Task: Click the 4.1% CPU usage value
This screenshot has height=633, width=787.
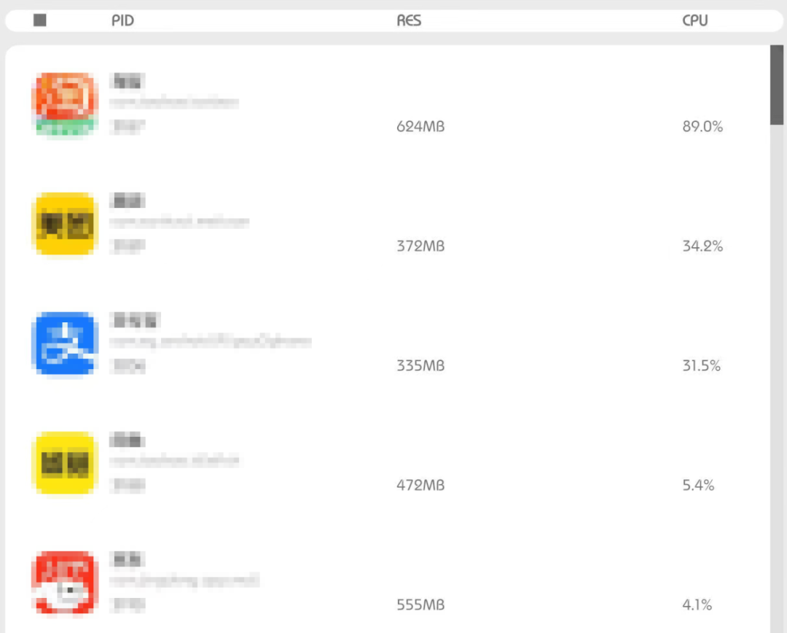Action: pos(697,605)
